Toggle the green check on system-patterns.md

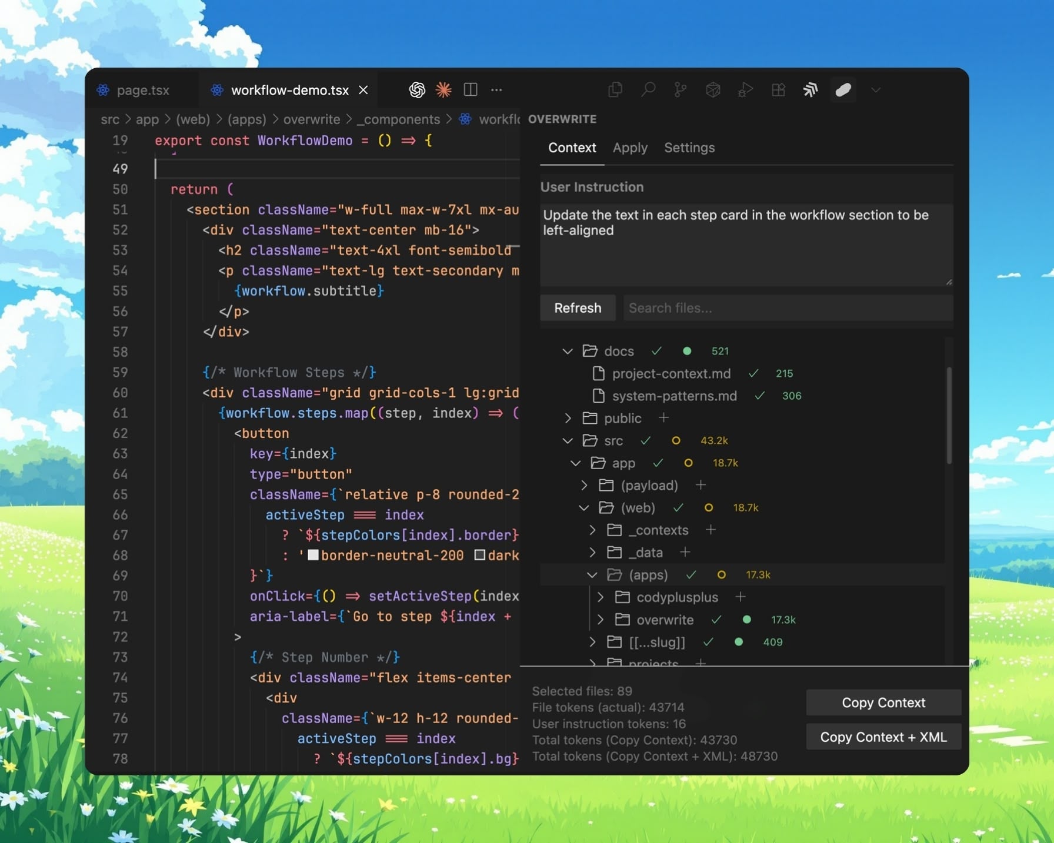coord(760,396)
